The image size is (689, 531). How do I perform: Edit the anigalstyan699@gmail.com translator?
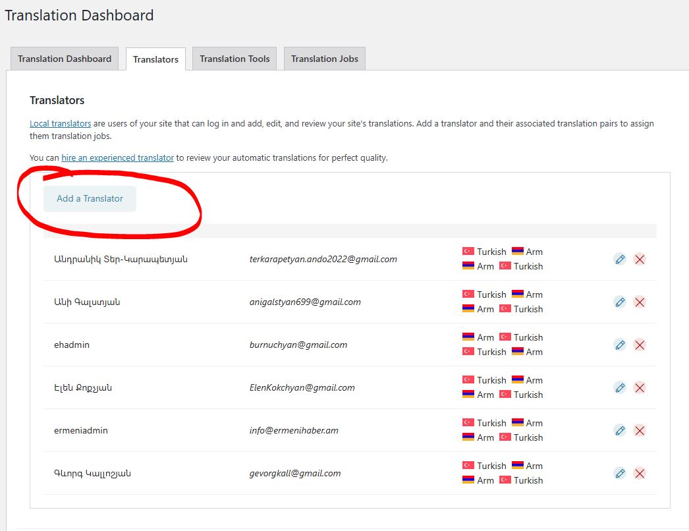pyautogui.click(x=619, y=302)
